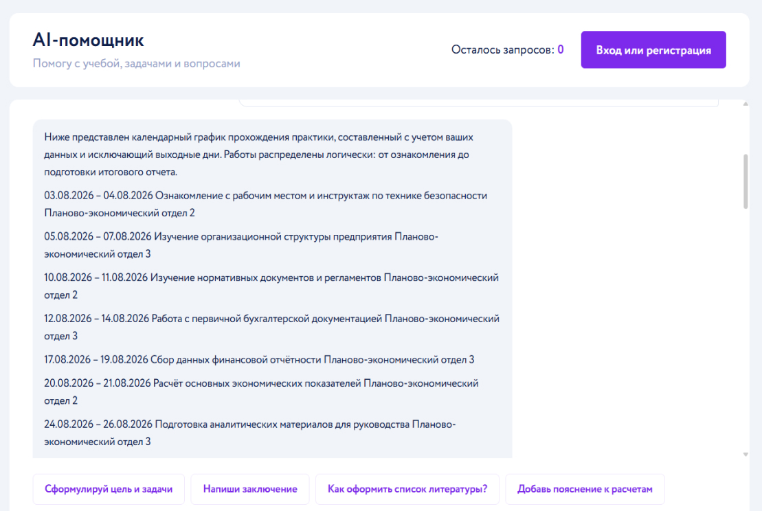Click 'Помогу с учебой, задачами и вопросами' subtitle
Image resolution: width=762 pixels, height=511 pixels.
click(x=137, y=64)
